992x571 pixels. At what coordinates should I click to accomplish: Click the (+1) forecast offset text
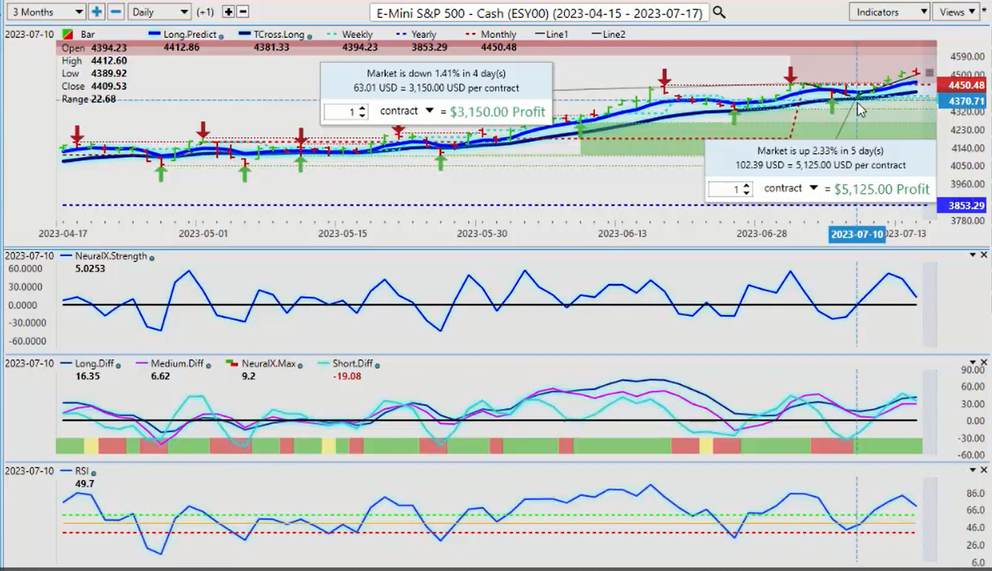point(205,12)
